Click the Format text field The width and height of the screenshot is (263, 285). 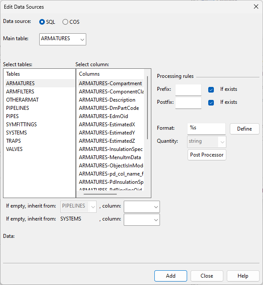point(206,129)
